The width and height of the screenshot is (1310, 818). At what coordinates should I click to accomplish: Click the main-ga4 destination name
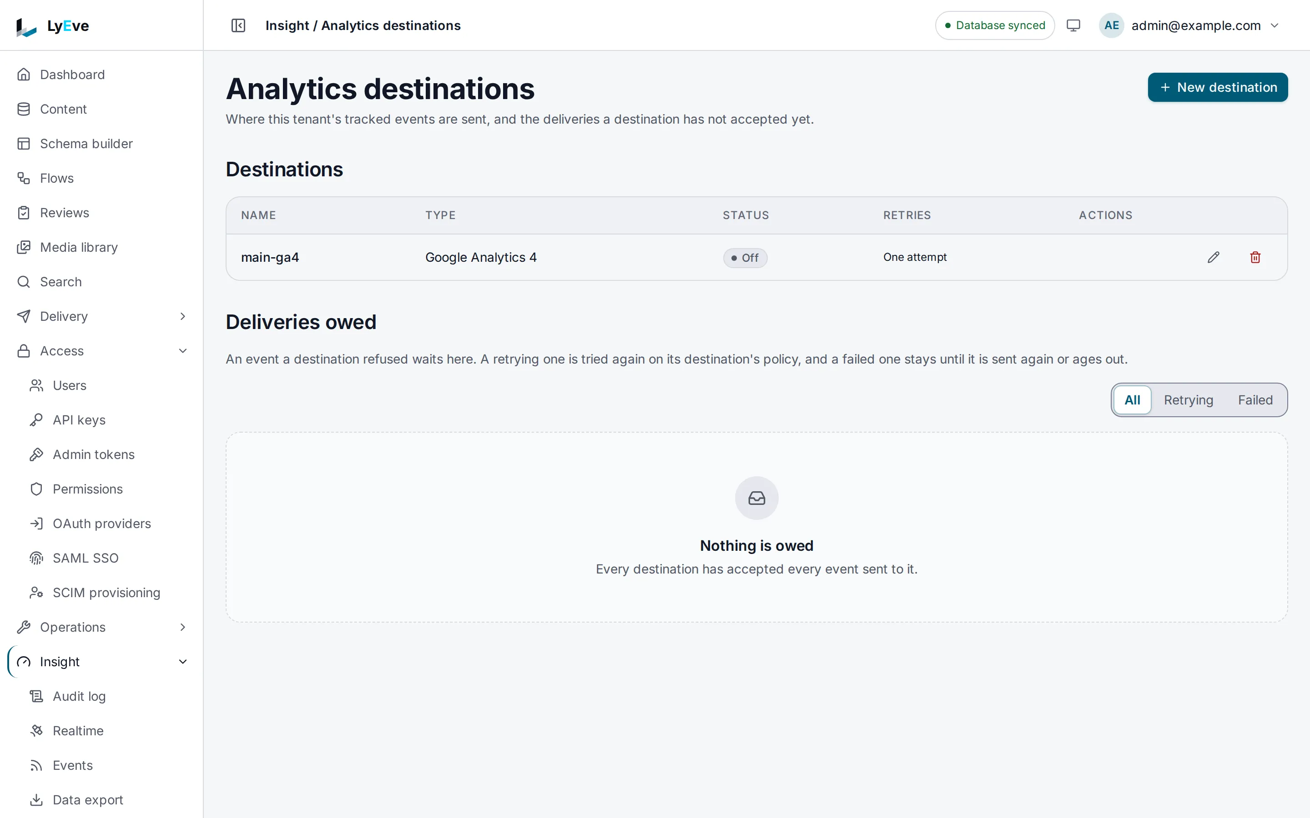[270, 258]
